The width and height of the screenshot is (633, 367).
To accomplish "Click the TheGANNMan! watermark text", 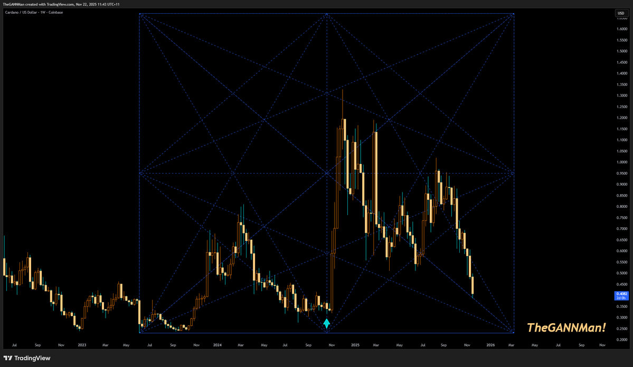I will click(x=566, y=327).
